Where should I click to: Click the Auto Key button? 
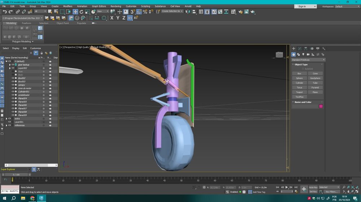[x=313, y=187]
